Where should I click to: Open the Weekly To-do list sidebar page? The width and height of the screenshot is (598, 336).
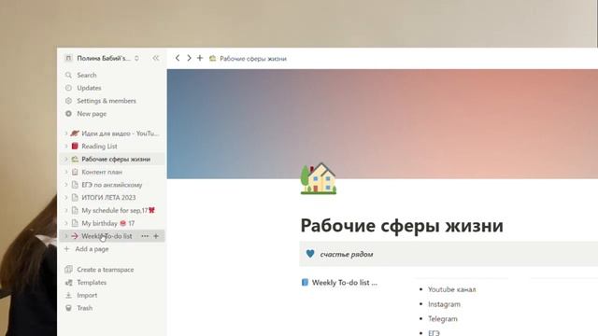[x=107, y=236]
